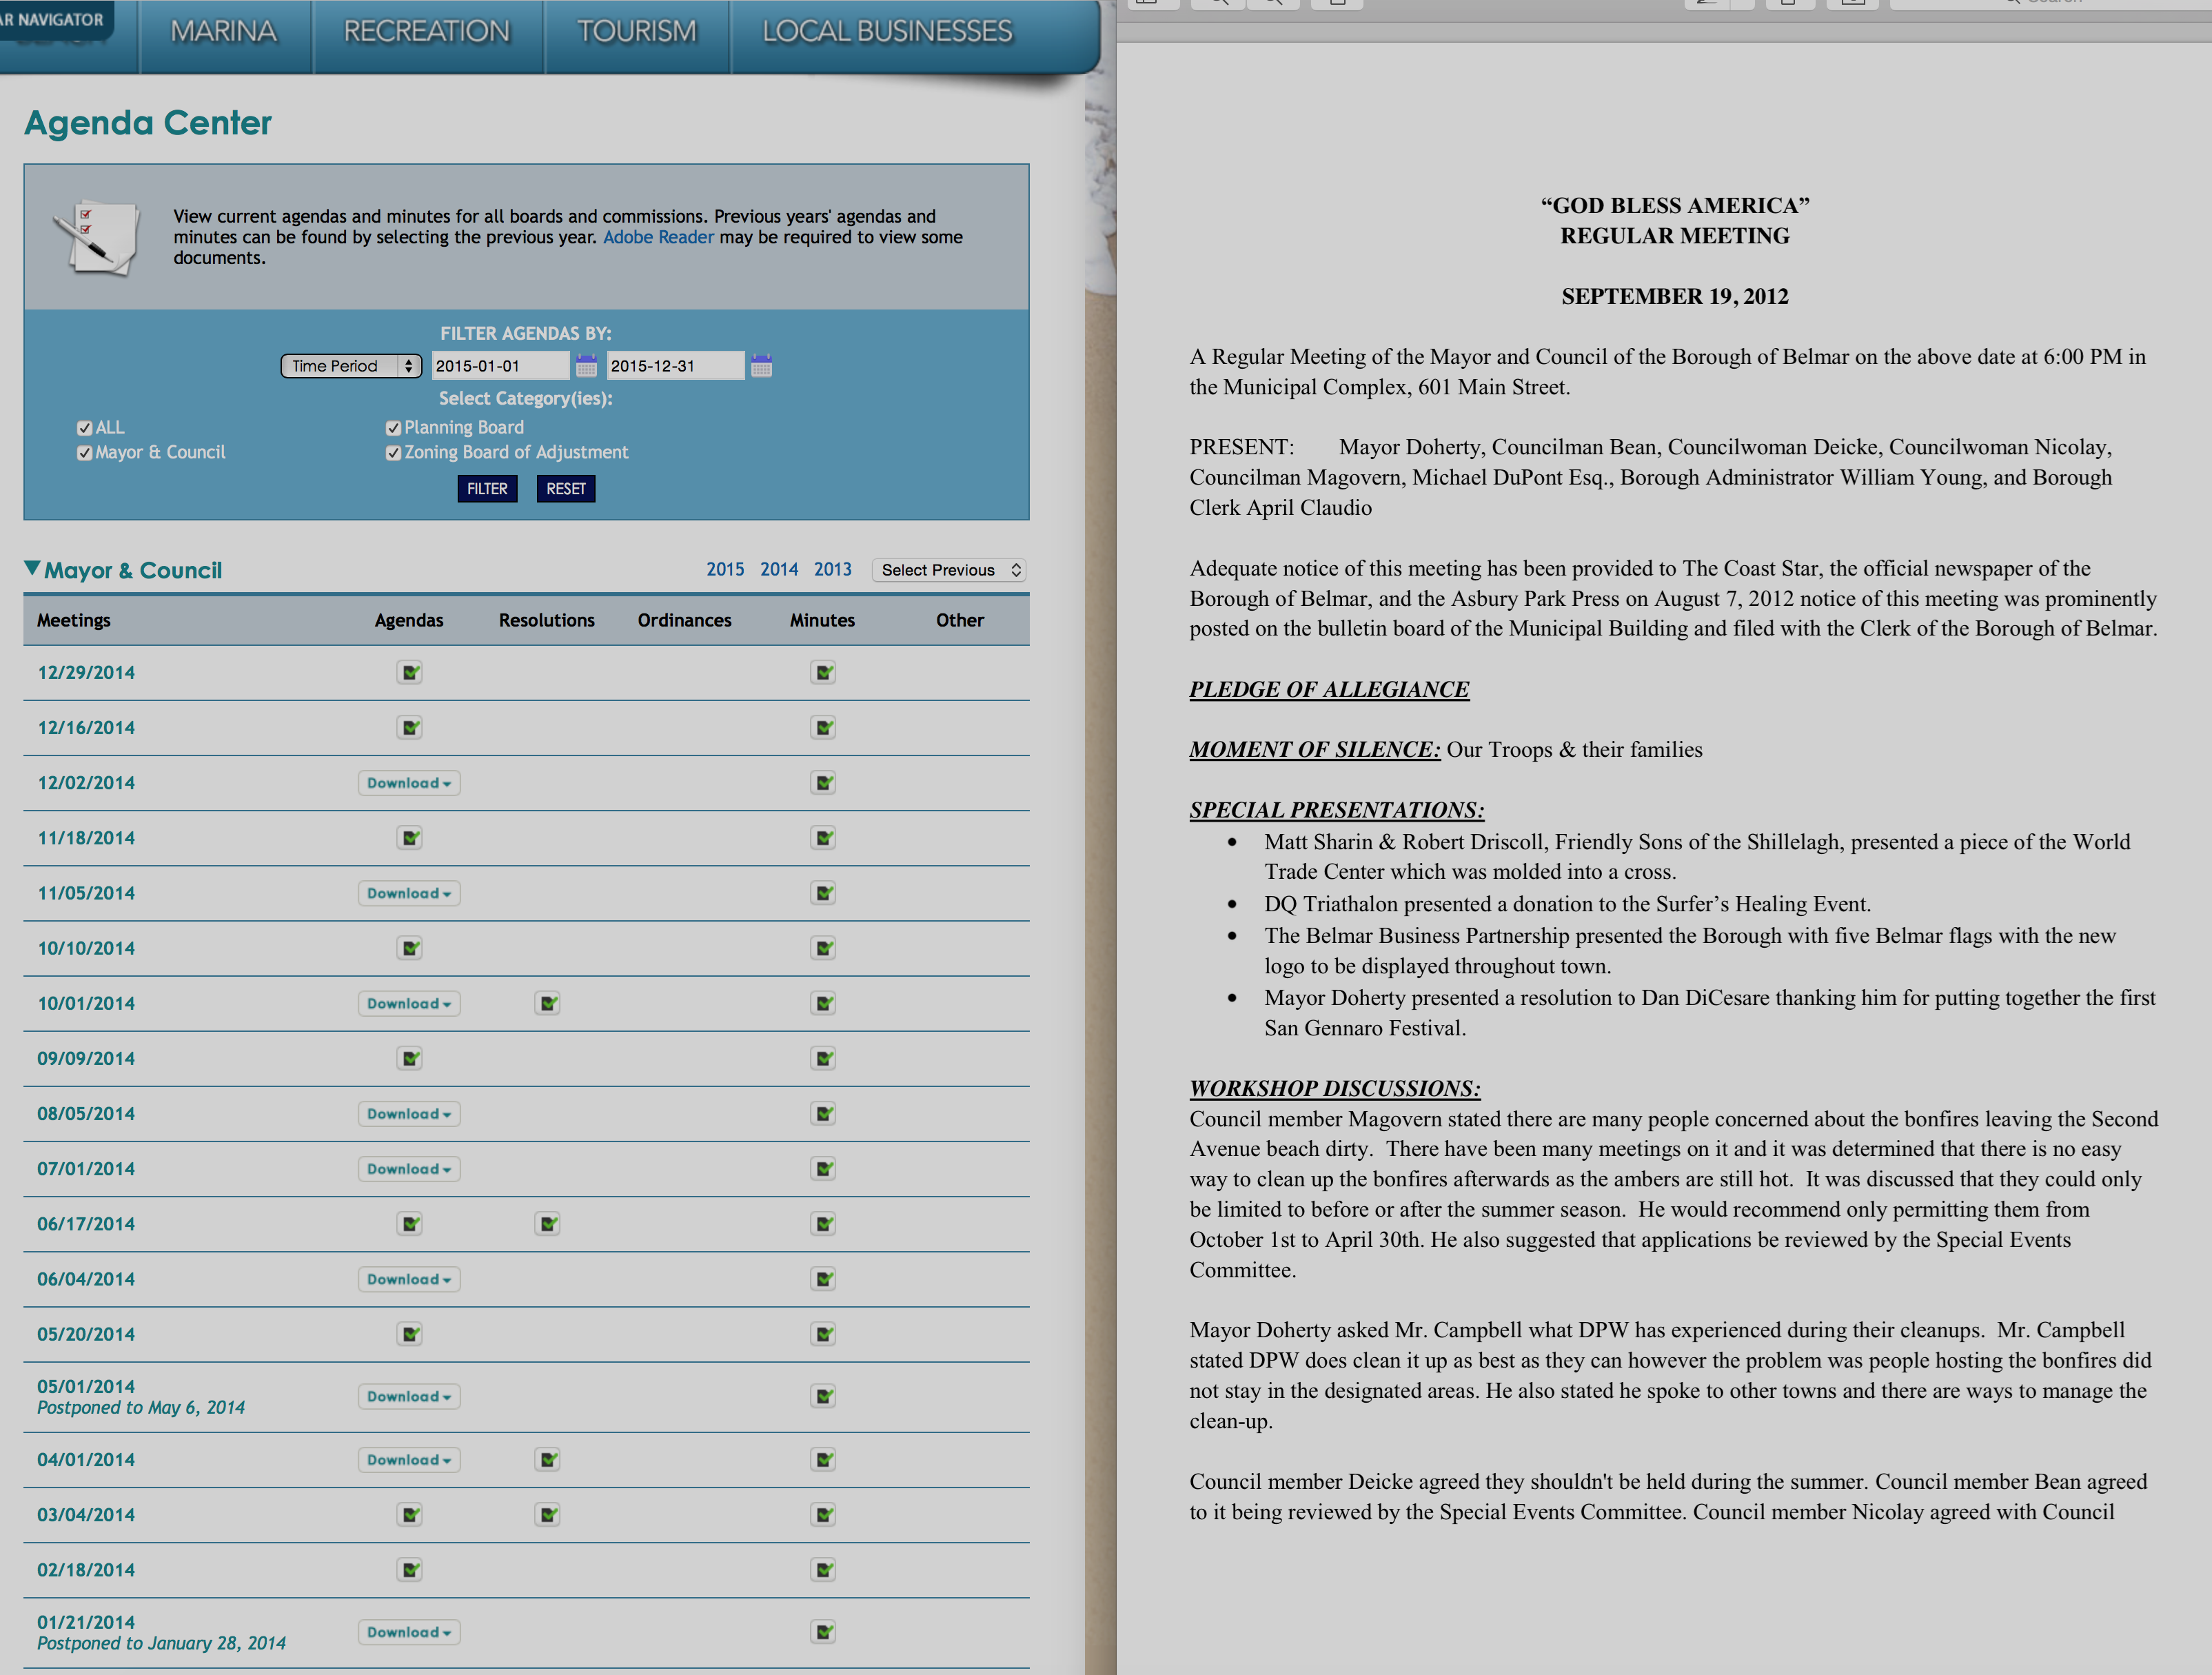
Task: Toggle Mayor & Council category checkbox
Action: pyautogui.click(x=84, y=452)
